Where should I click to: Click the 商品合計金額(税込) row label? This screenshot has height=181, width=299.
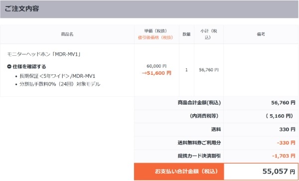click(x=199, y=103)
